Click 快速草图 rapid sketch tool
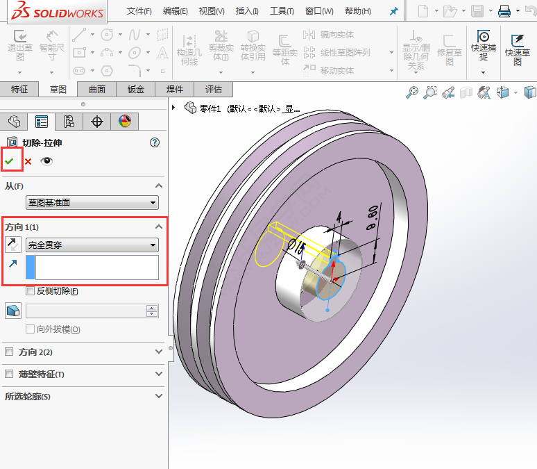The image size is (537, 469). pos(518,50)
